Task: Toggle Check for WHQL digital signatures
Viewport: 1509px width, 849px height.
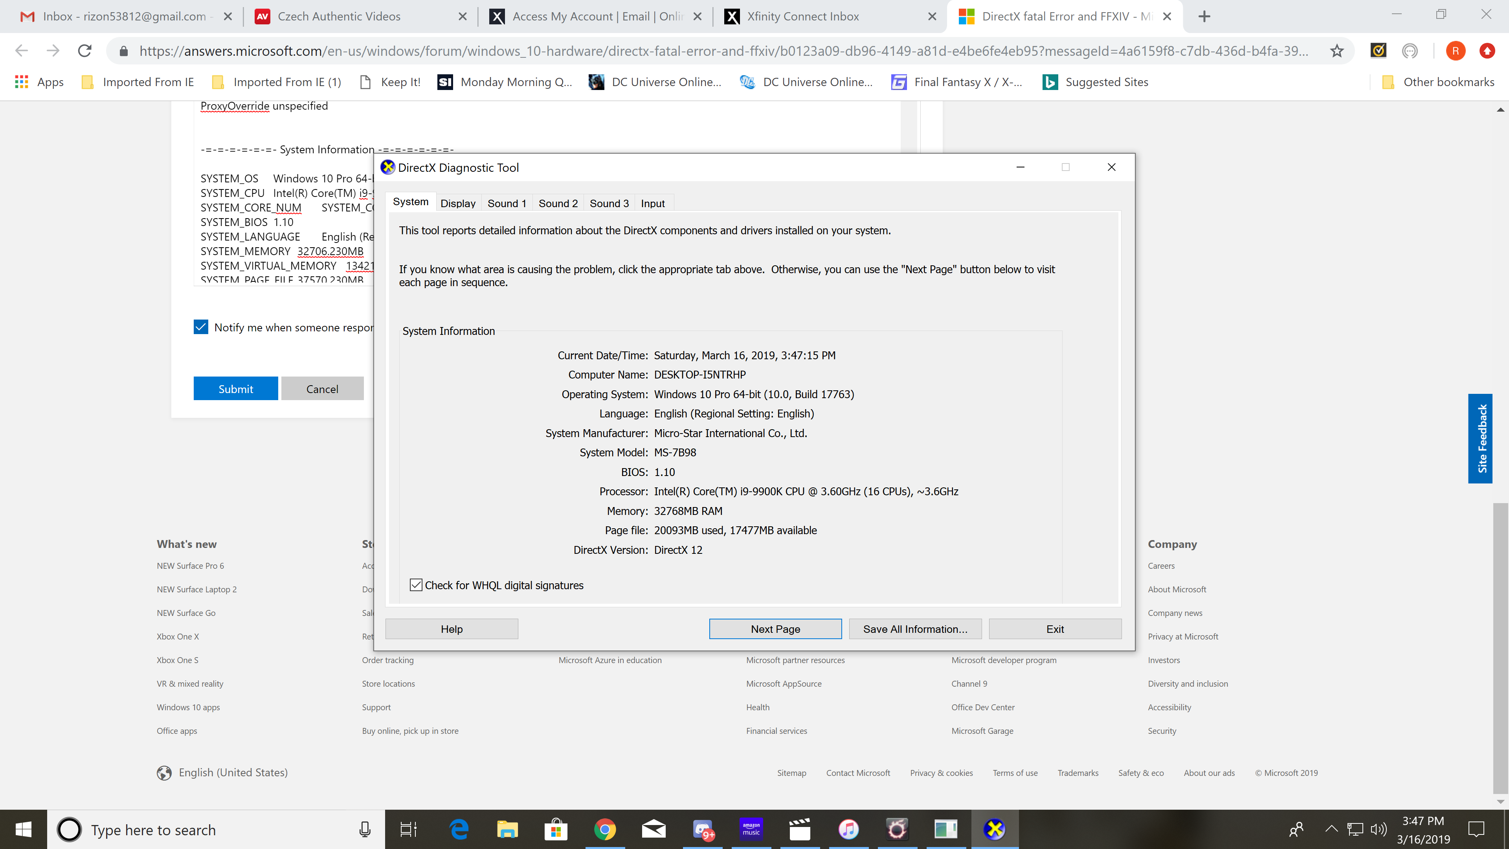Action: coord(416,585)
